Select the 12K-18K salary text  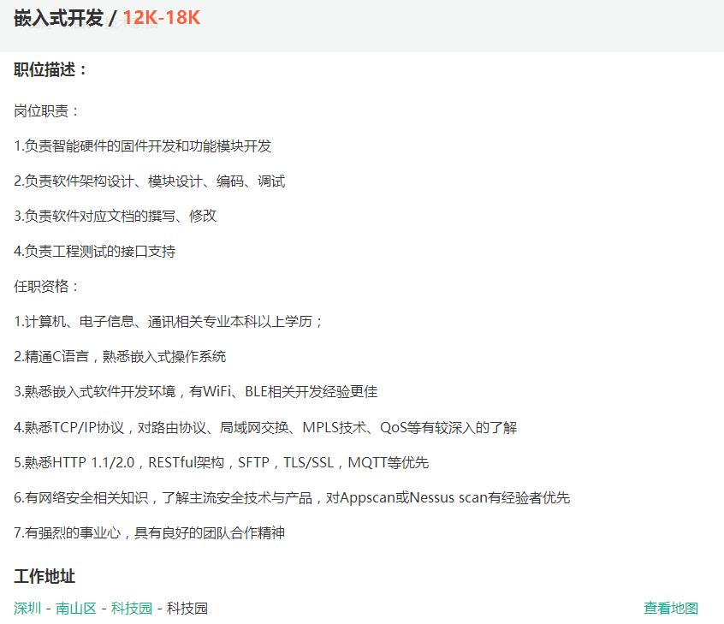point(161,18)
